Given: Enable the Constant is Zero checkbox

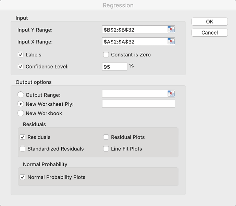Looking at the screenshot, I should coord(106,55).
